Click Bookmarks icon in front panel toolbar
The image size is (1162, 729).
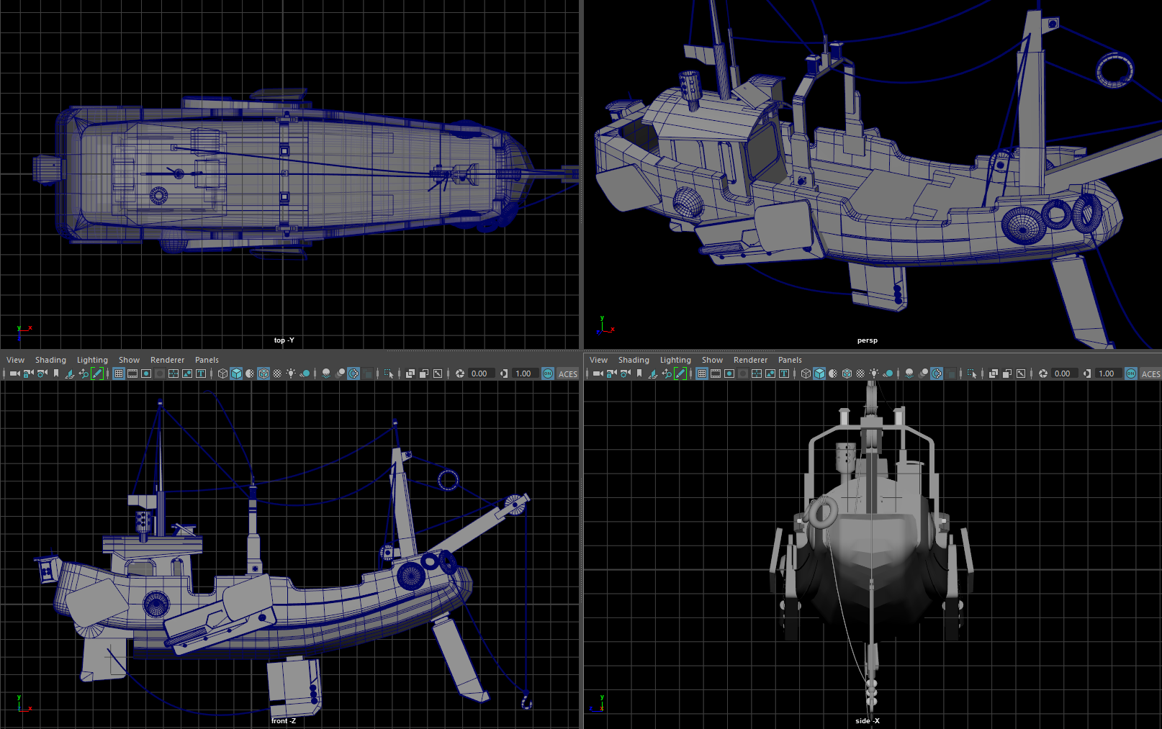[x=56, y=373]
